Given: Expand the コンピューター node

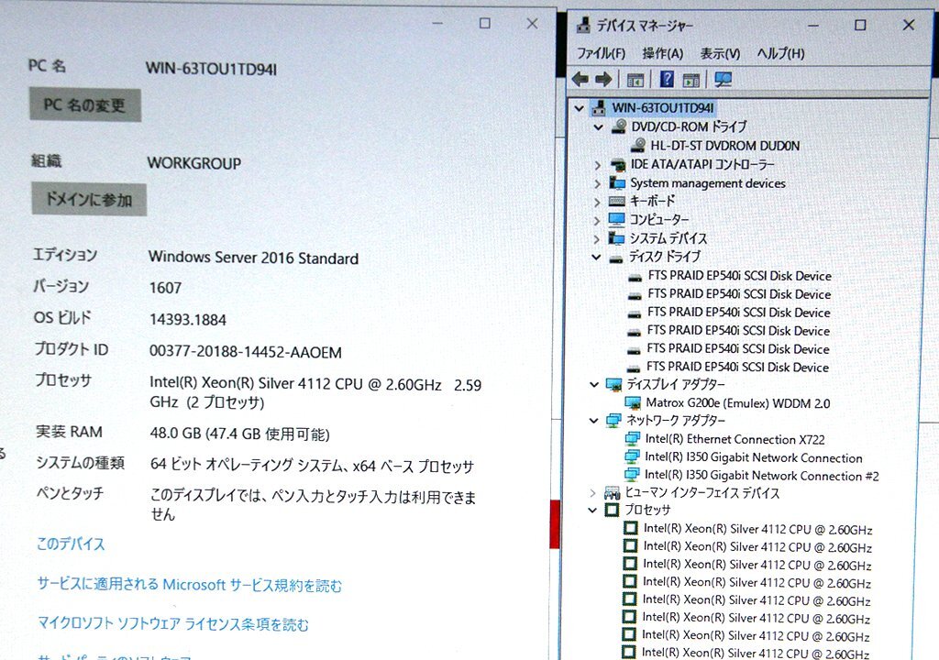Looking at the screenshot, I should click(x=596, y=220).
